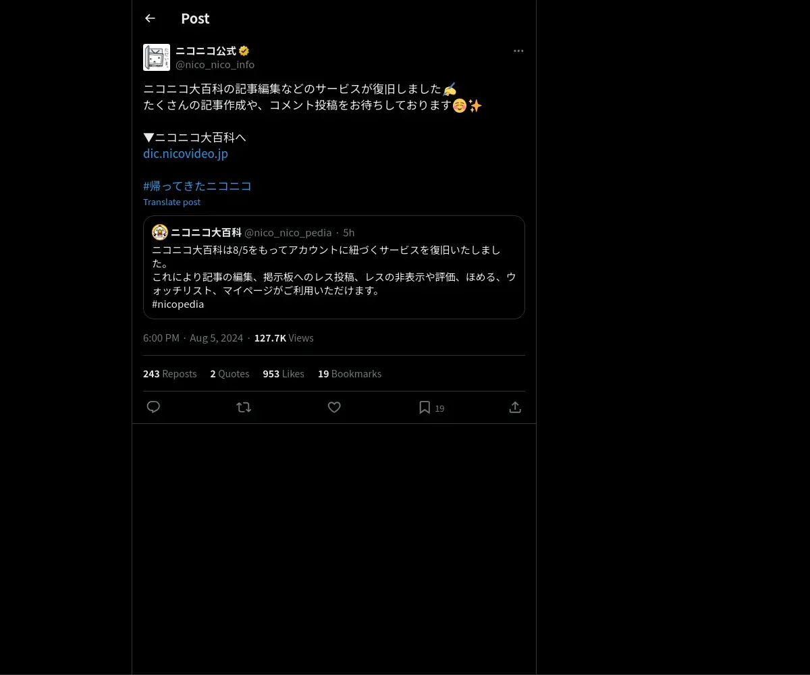810x675 pixels.
Task: Go back using the arrow icon
Action: click(150, 18)
